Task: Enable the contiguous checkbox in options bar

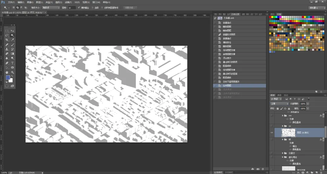Action: [93, 8]
